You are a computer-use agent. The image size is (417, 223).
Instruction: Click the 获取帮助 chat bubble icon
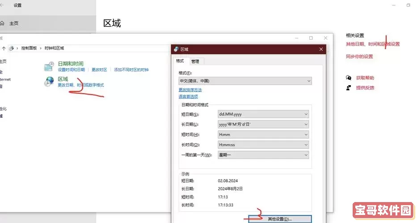349,78
